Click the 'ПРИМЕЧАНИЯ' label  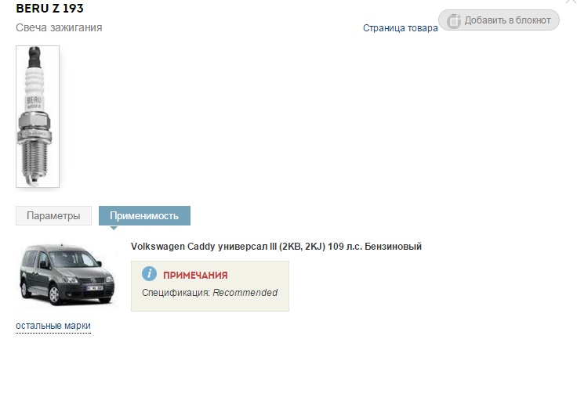[x=195, y=276]
